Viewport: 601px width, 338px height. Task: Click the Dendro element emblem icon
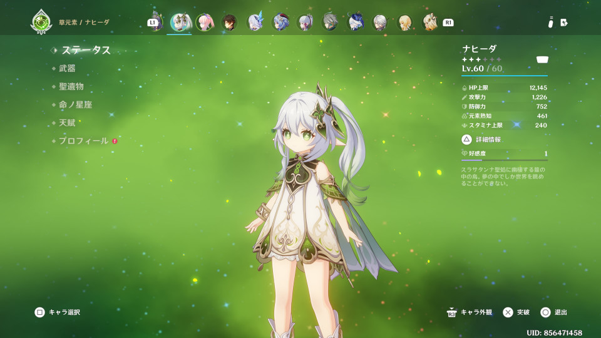41,22
